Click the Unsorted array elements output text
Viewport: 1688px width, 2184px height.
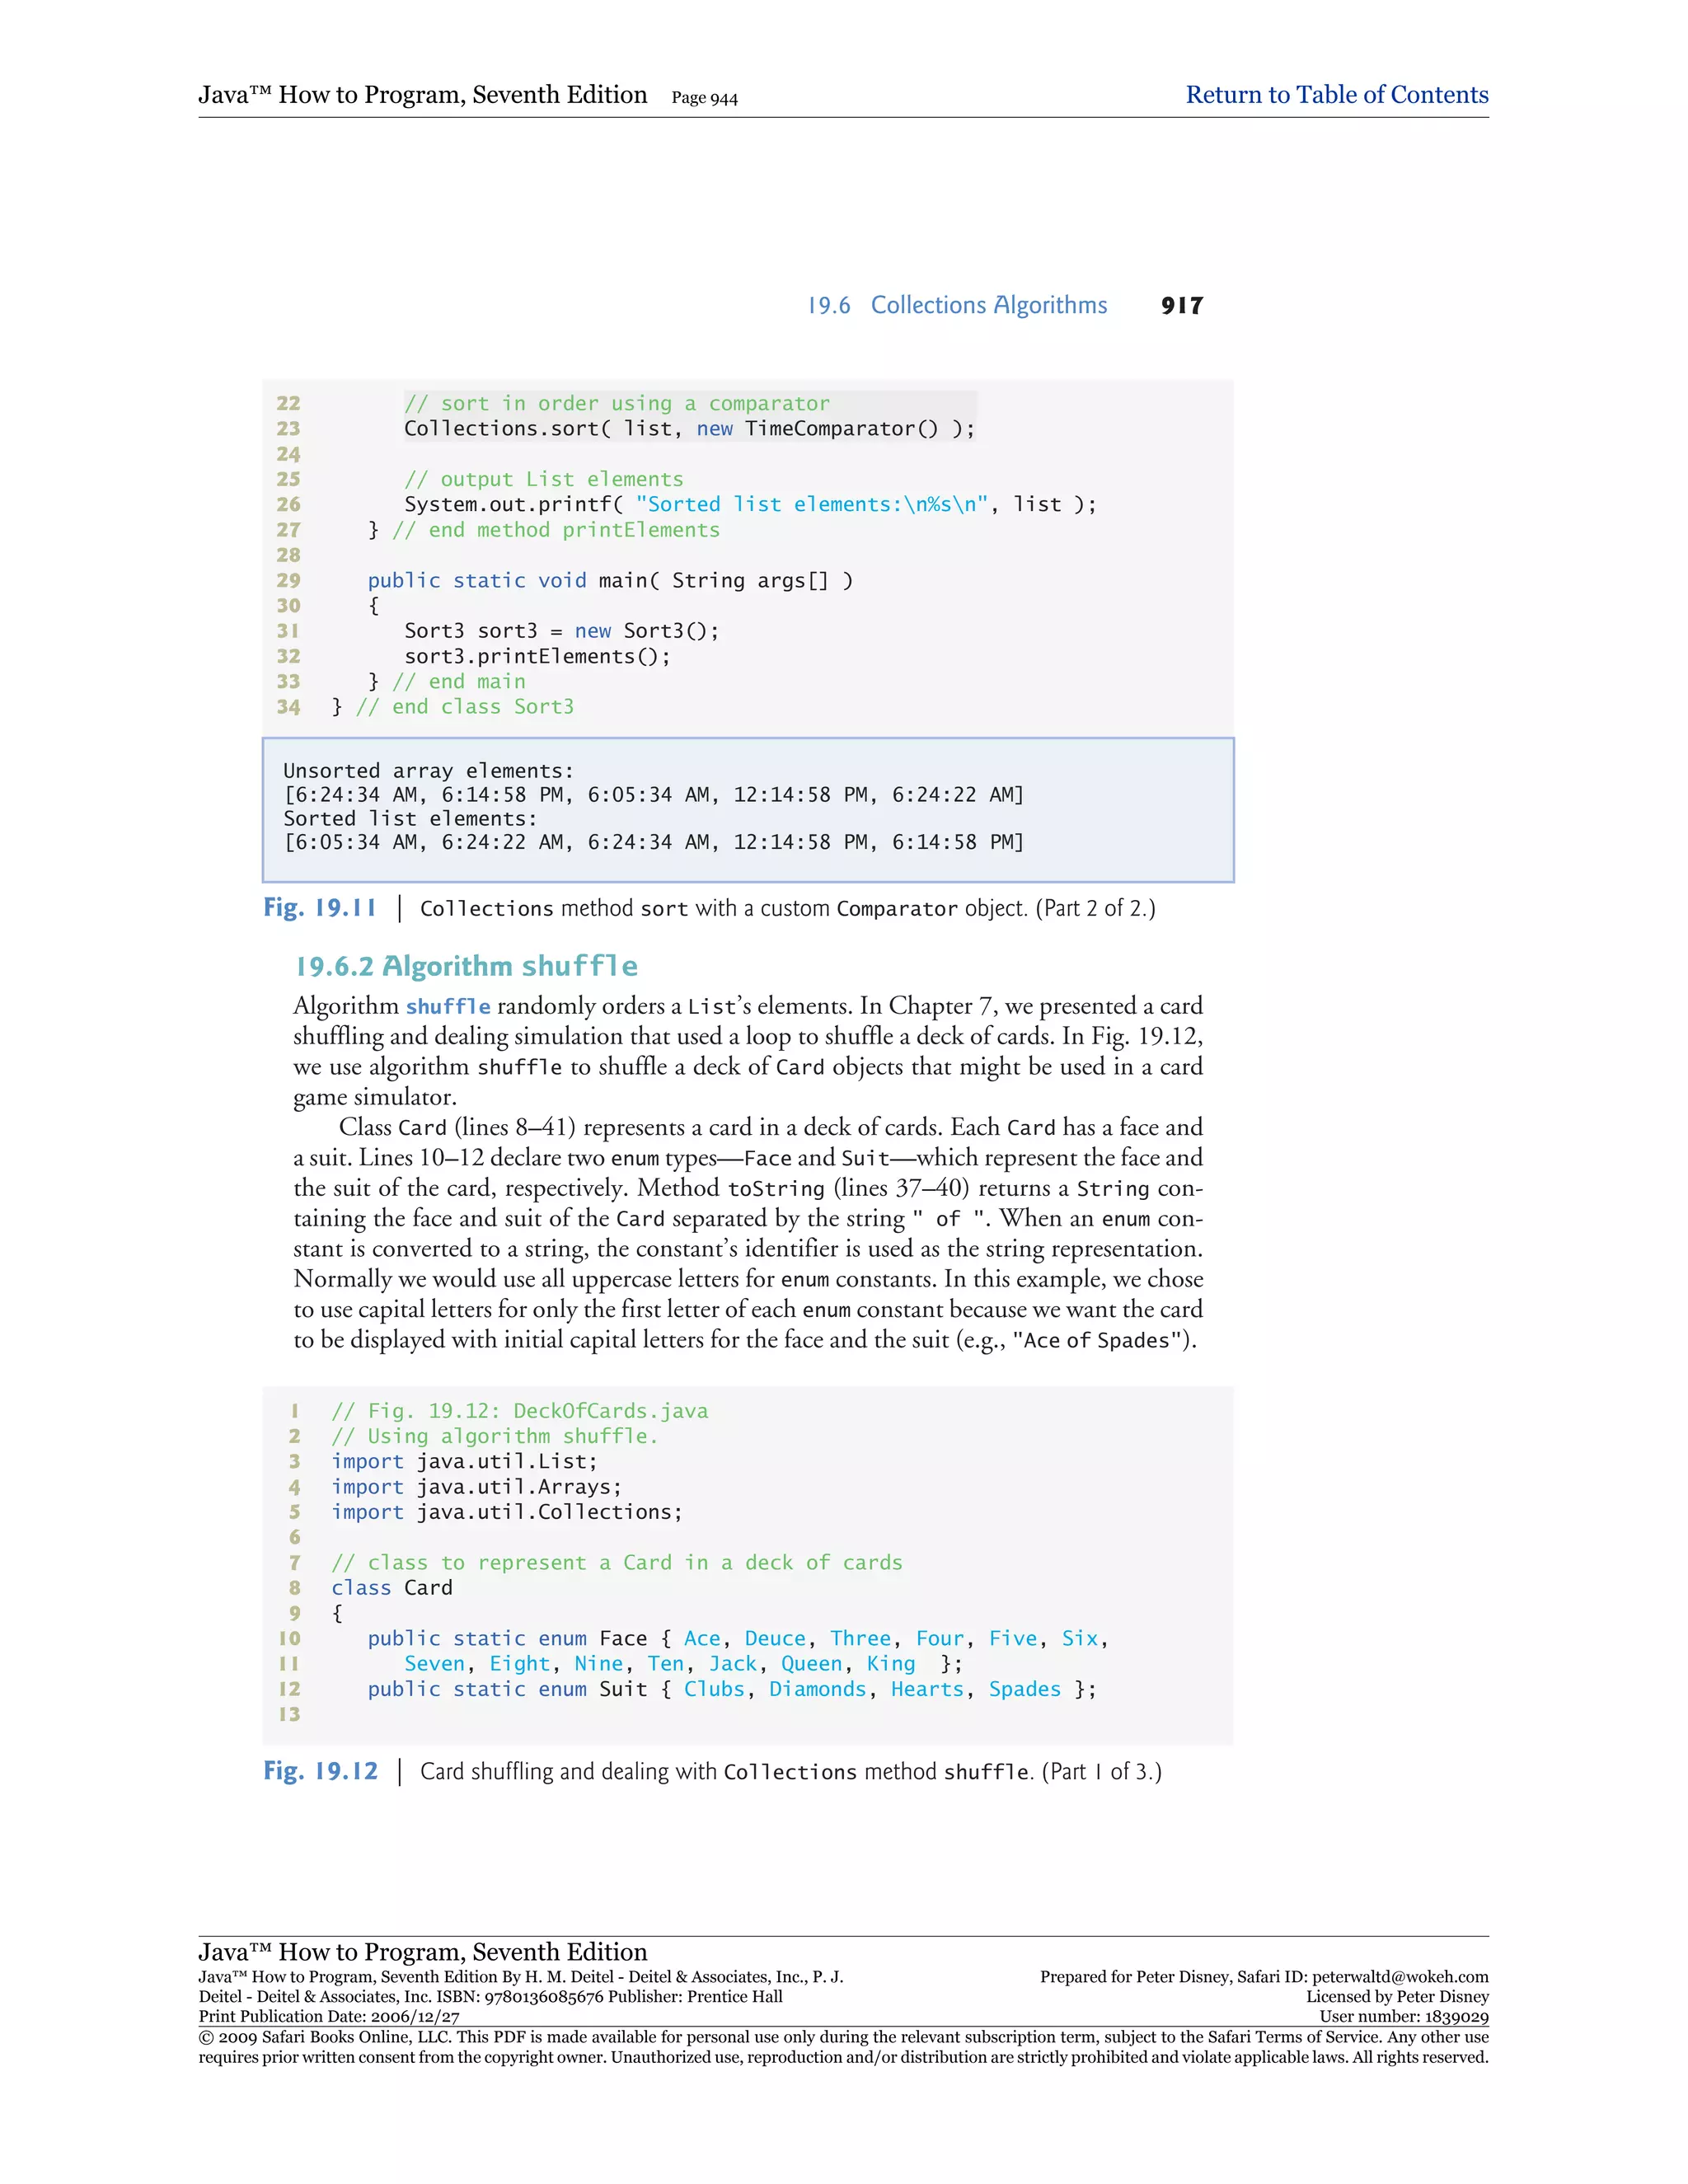coord(428,771)
